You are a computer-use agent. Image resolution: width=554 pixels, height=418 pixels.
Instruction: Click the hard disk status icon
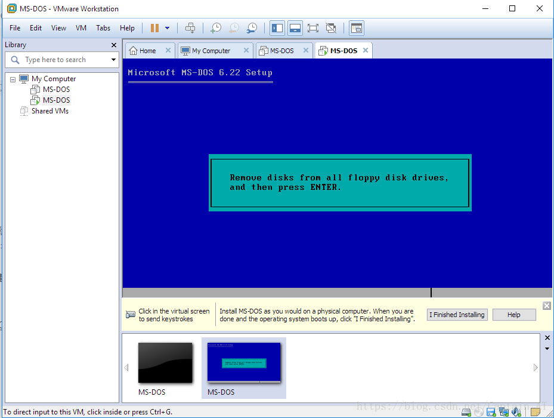466,412
